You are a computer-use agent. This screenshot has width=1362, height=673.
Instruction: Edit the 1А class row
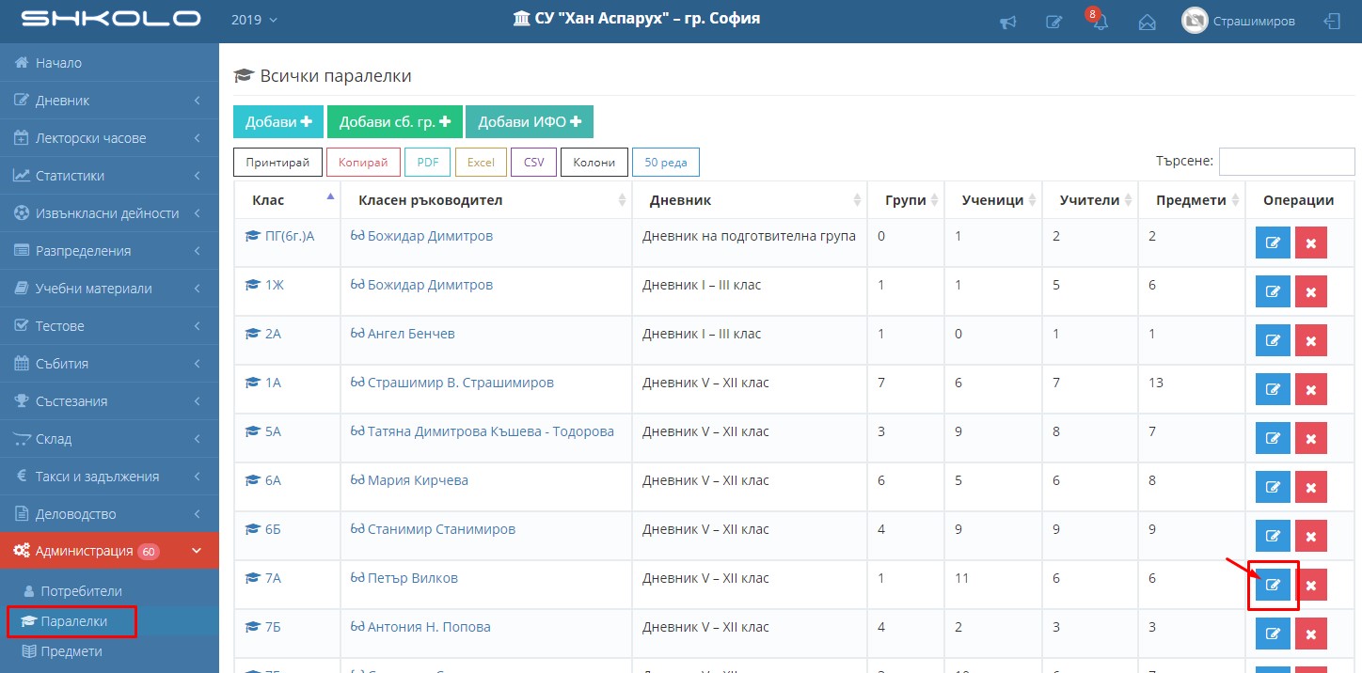pos(1274,389)
